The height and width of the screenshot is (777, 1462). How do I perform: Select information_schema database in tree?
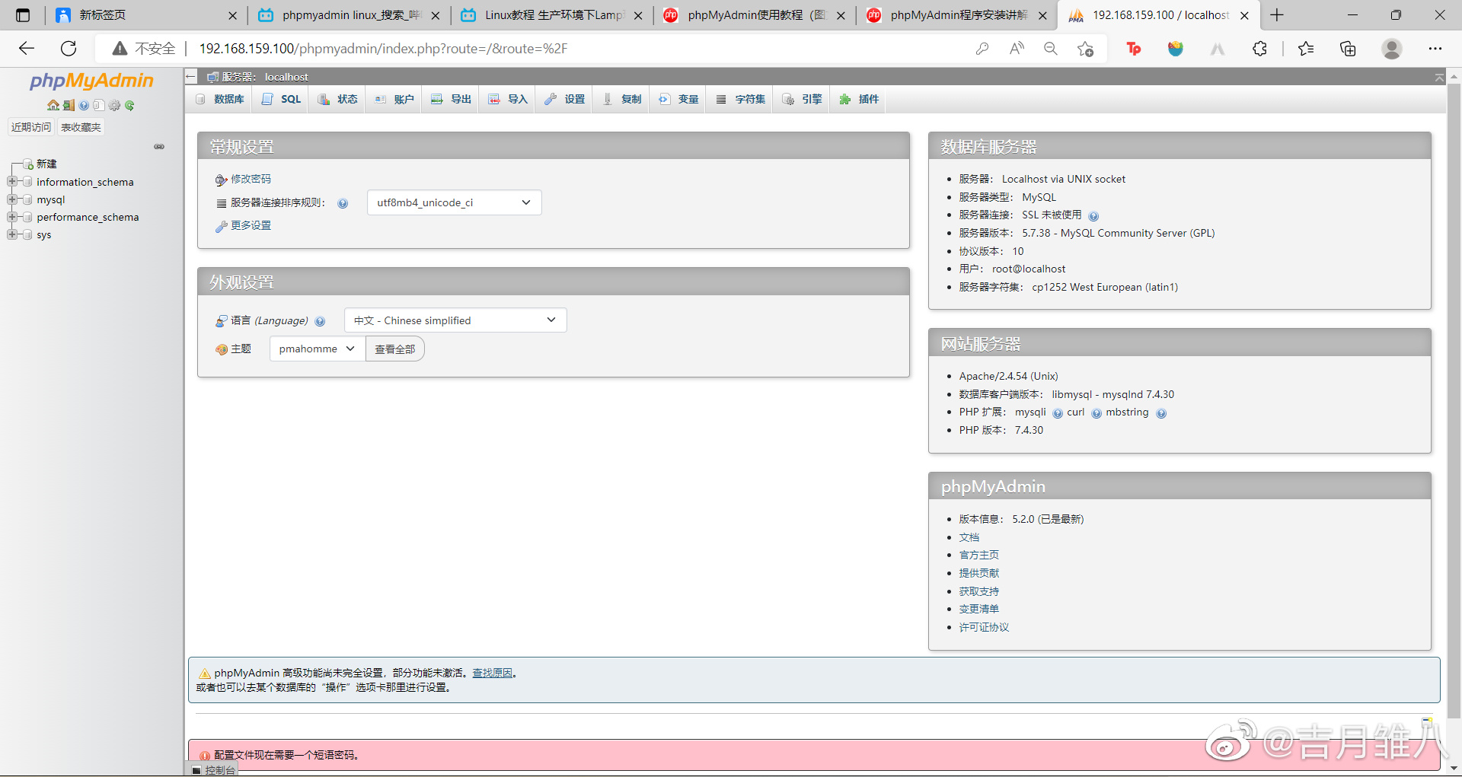pos(85,182)
